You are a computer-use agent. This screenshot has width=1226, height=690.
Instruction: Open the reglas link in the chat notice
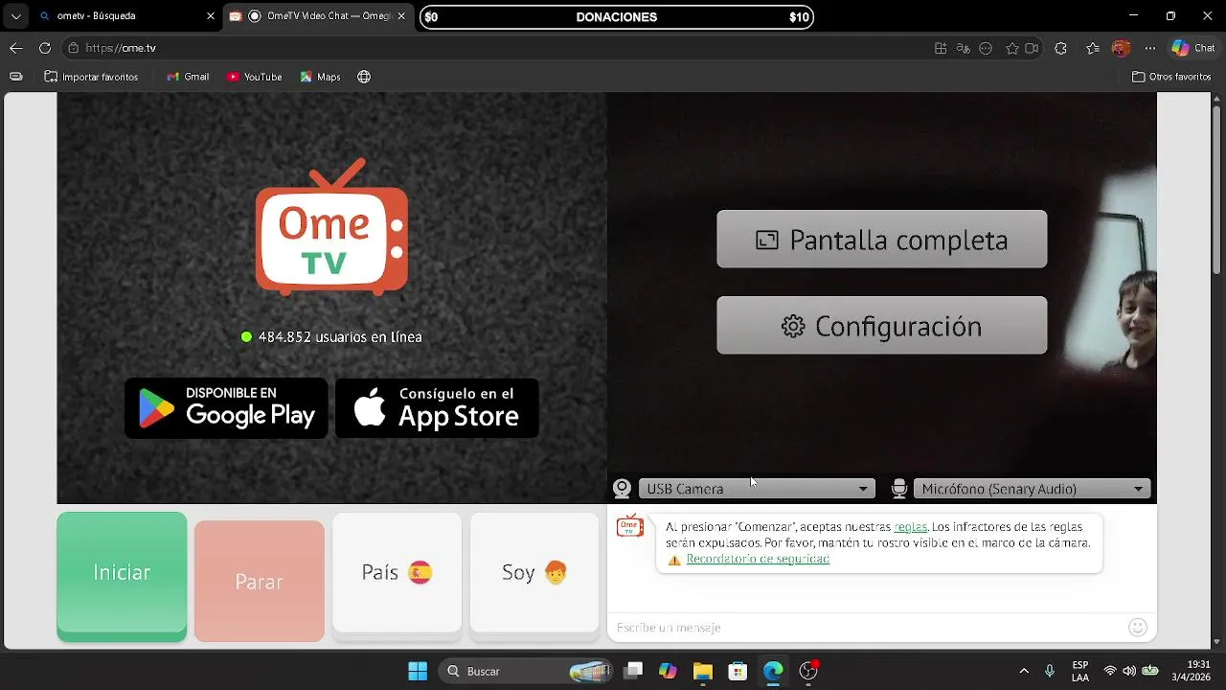point(910,527)
